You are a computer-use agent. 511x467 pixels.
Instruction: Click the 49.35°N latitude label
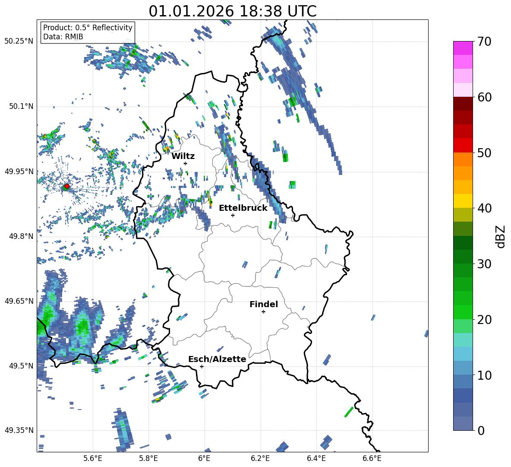pyautogui.click(x=19, y=430)
